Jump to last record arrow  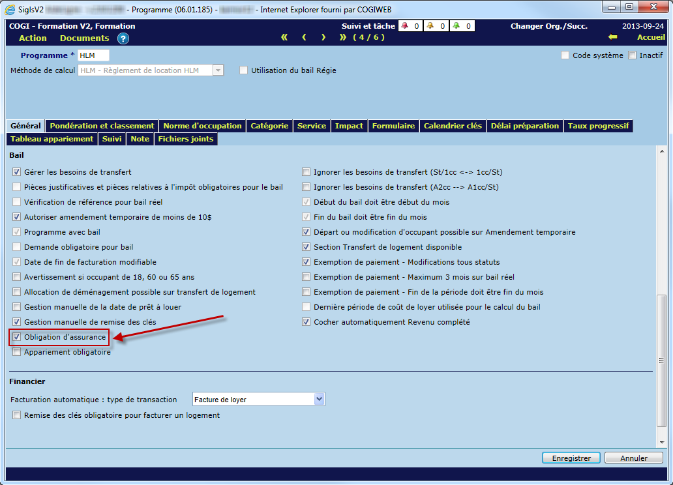coord(343,37)
